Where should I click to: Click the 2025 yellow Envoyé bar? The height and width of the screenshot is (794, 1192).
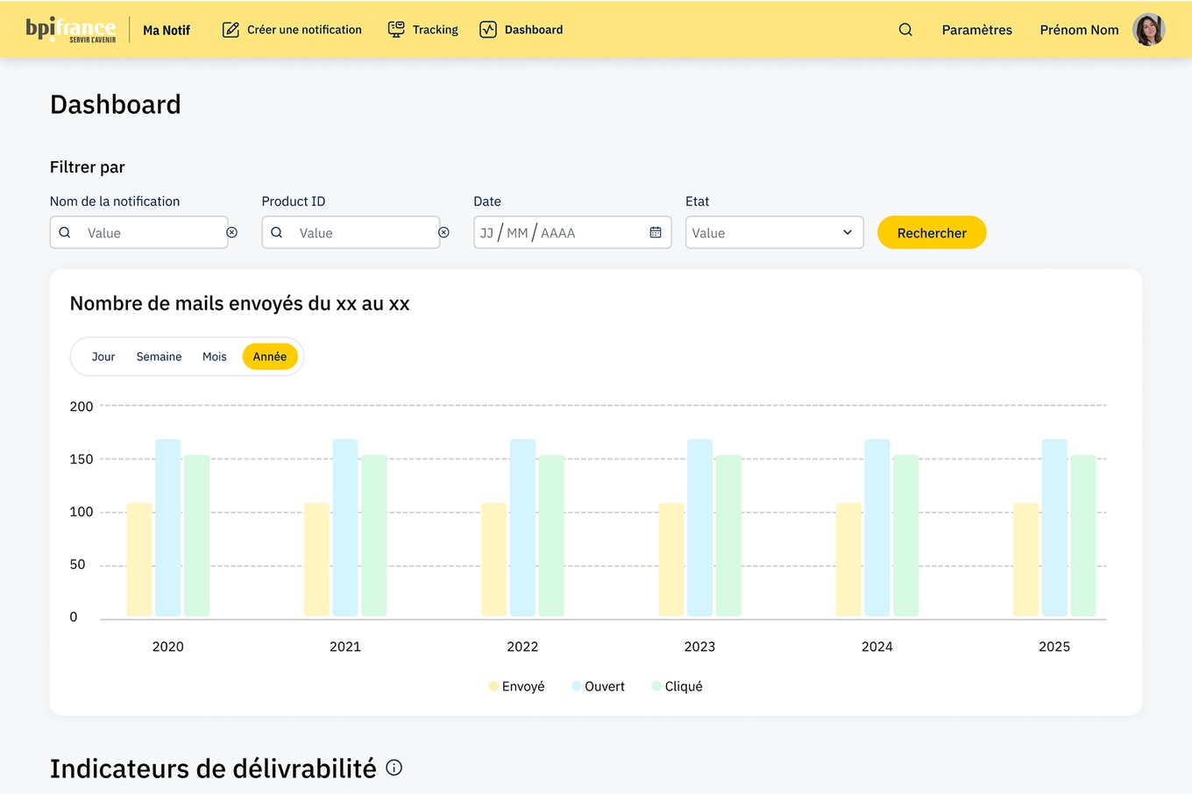(x=1026, y=560)
